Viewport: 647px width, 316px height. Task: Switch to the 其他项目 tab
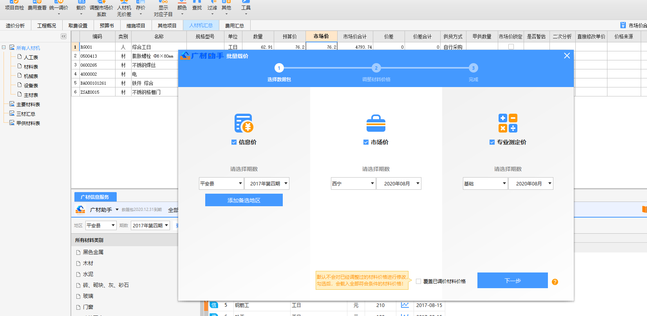167,25
